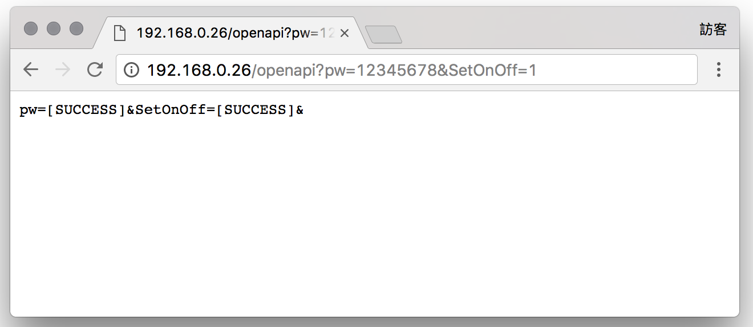Click the grayed forward arrow button
753x327 pixels.
tap(63, 70)
